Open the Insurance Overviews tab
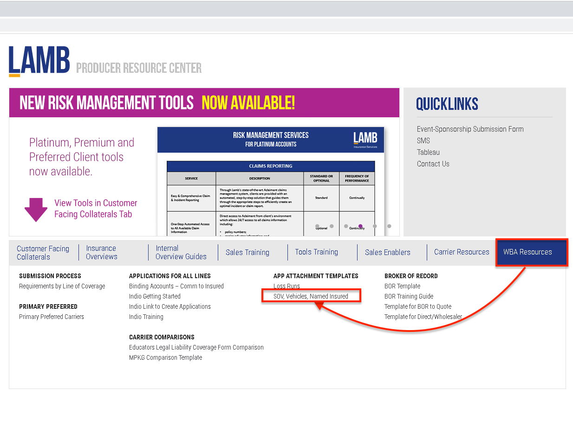Image resolution: width=573 pixels, height=427 pixels. coord(101,253)
